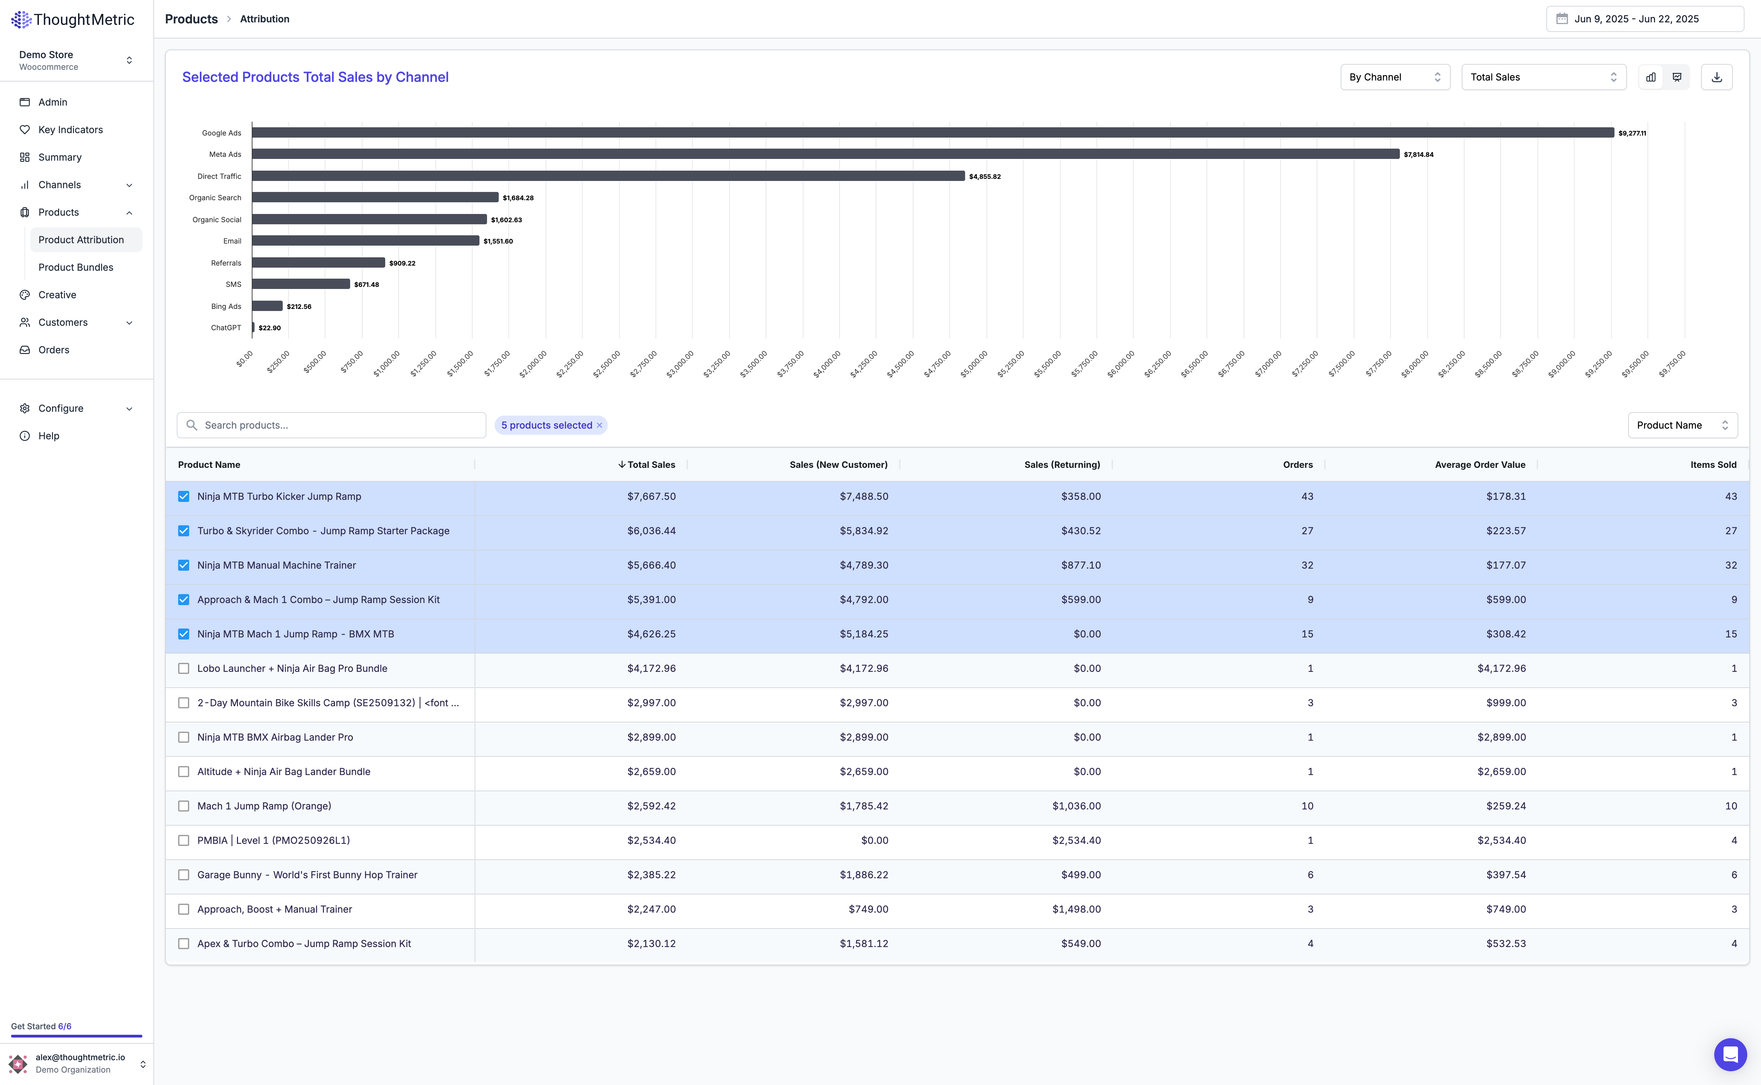Viewport: 1761px width, 1085px height.
Task: Select the Mach 1 Jump Ramp (Orange) checkbox
Action: (x=184, y=806)
